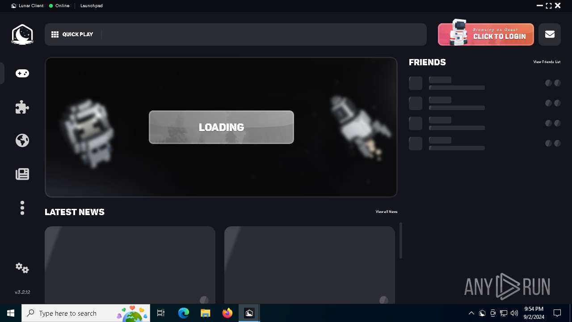Open the Windows notification center
Viewport: 572px width, 322px height.
(557, 313)
